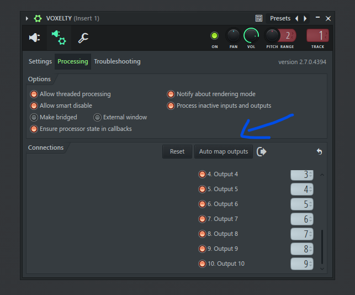Screen dimensions: 355x295
Task: Open the Settings tab
Action: tap(40, 61)
